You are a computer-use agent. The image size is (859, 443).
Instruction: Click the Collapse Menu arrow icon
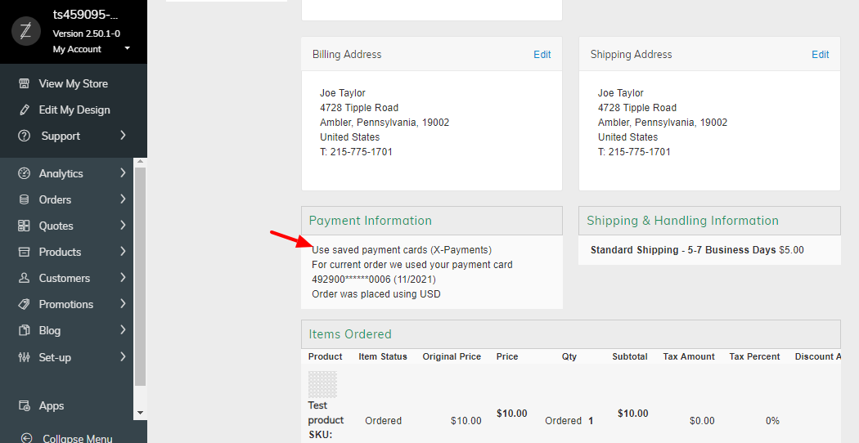click(26, 438)
